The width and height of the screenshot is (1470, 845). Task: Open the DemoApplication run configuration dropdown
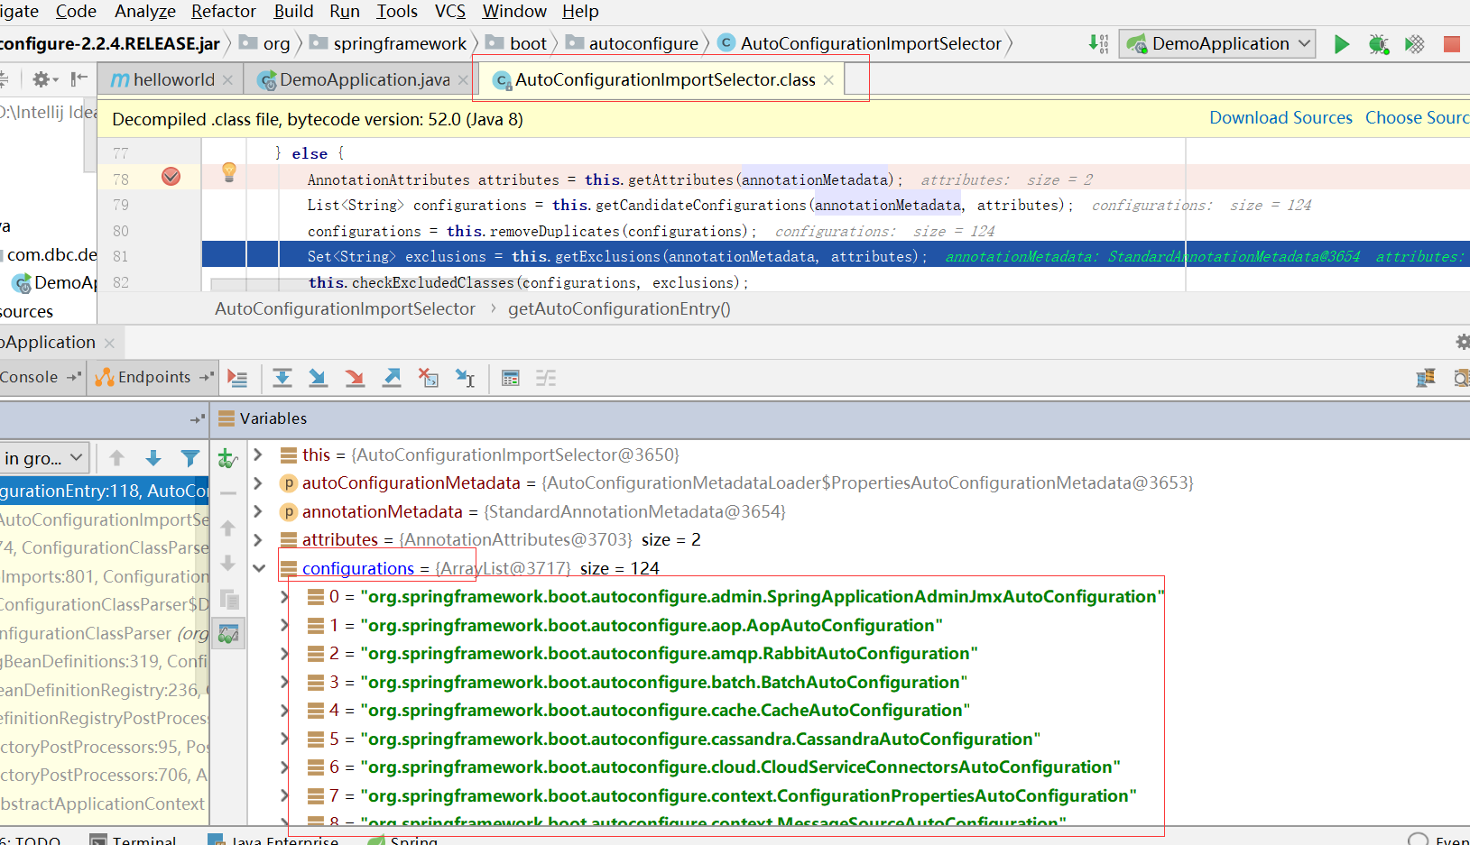pyautogui.click(x=1217, y=43)
